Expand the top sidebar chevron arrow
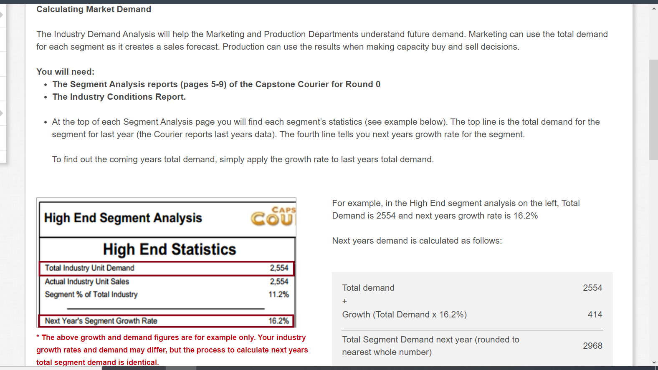 click(1, 15)
